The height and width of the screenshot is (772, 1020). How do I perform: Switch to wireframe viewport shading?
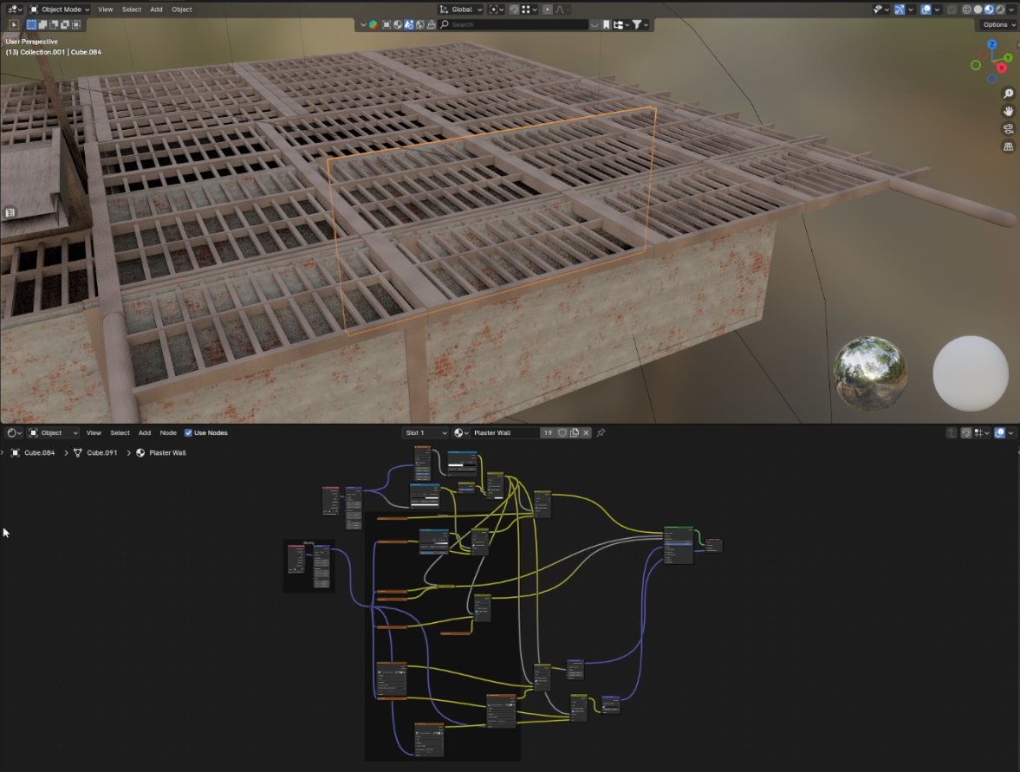click(x=967, y=10)
